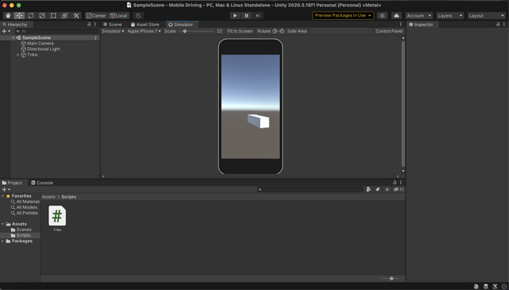Toggle the Inspector panel lock
The image size is (509, 290).
click(x=498, y=25)
